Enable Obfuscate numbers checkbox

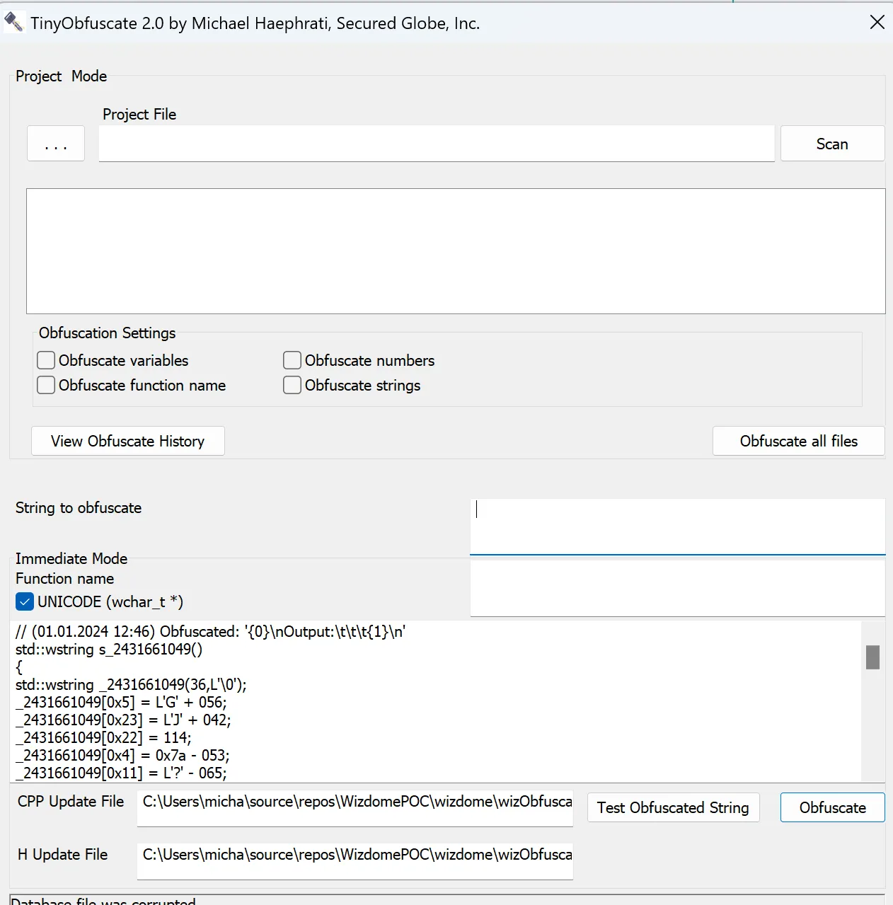click(292, 360)
